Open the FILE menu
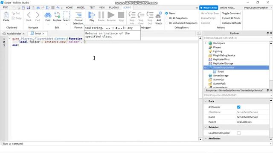This screenshot has height=153, width=273. 6,8
